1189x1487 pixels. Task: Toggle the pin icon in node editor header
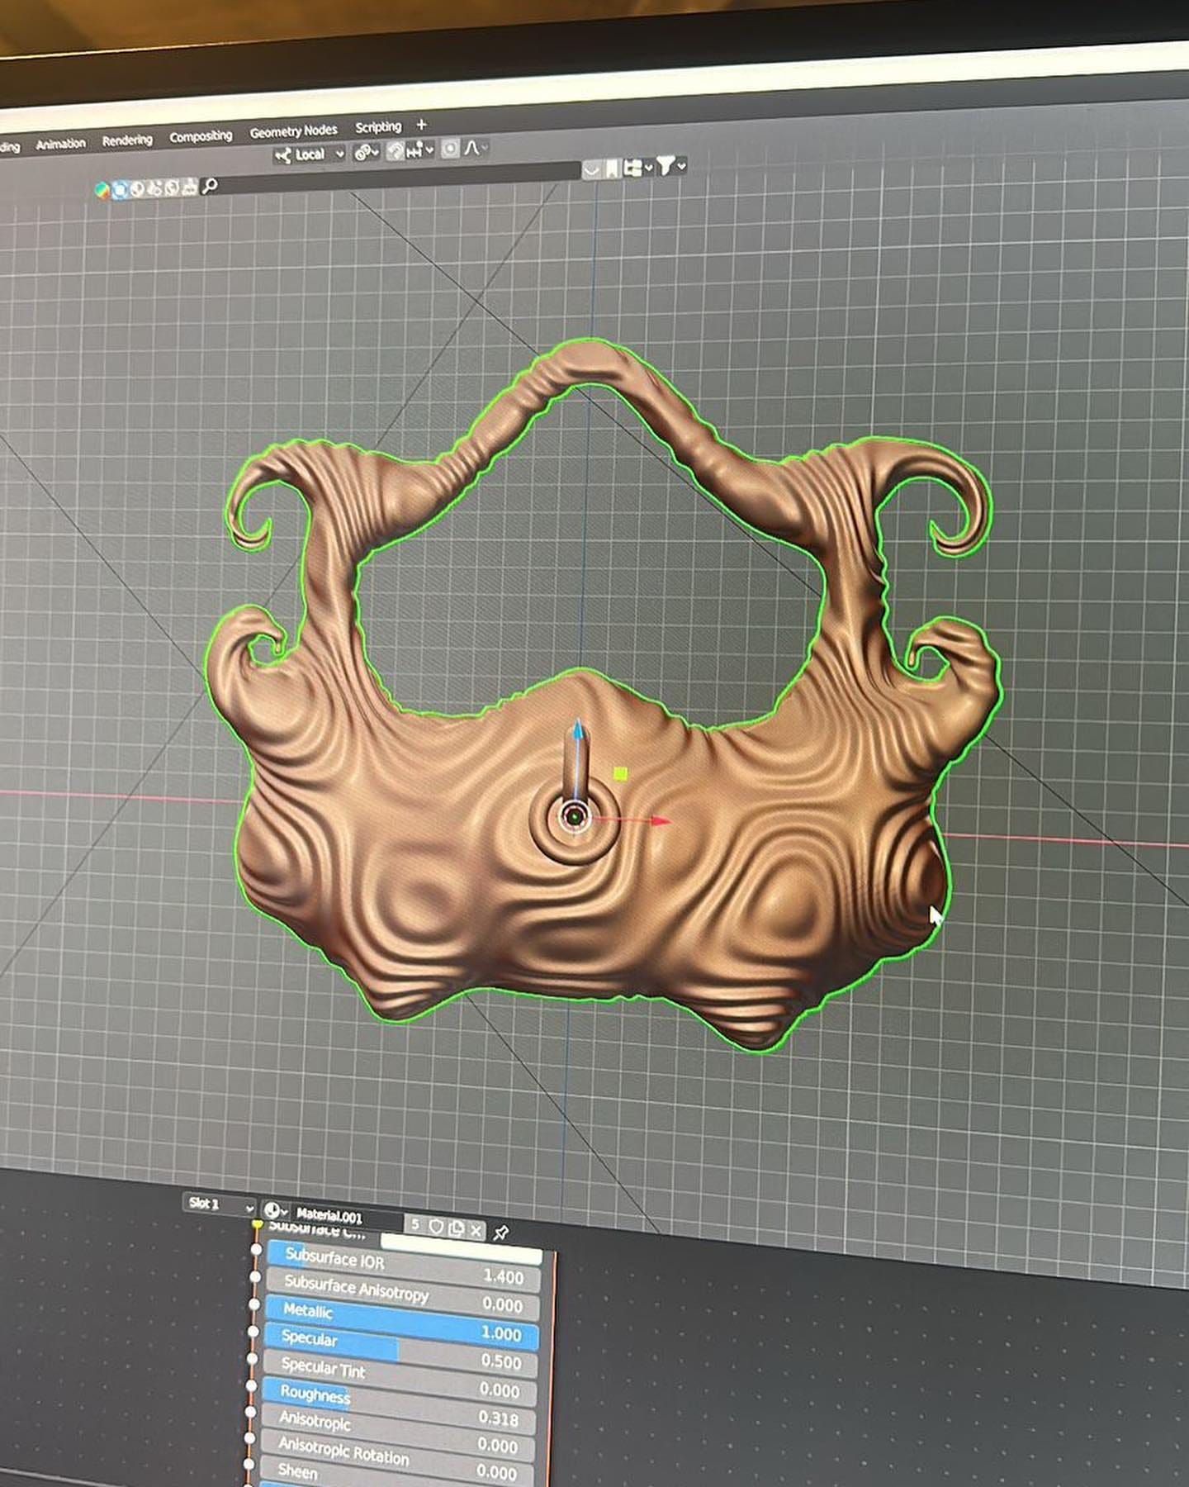pyautogui.click(x=500, y=1233)
